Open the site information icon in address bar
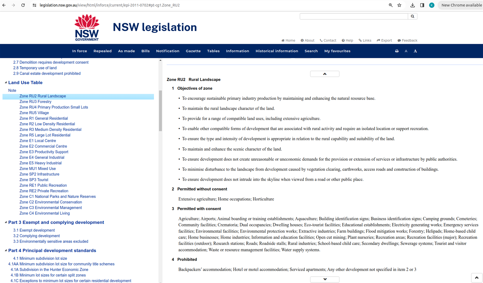483x283 pixels. click(x=34, y=5)
